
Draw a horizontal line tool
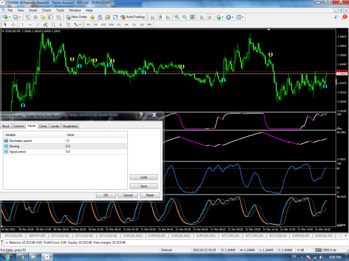coord(30,24)
